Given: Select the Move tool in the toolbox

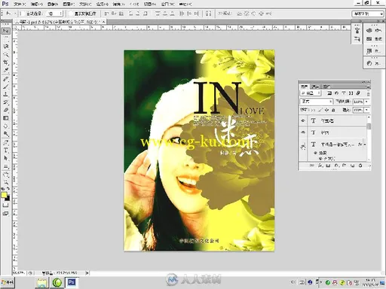Looking at the screenshot, I should point(6,31).
